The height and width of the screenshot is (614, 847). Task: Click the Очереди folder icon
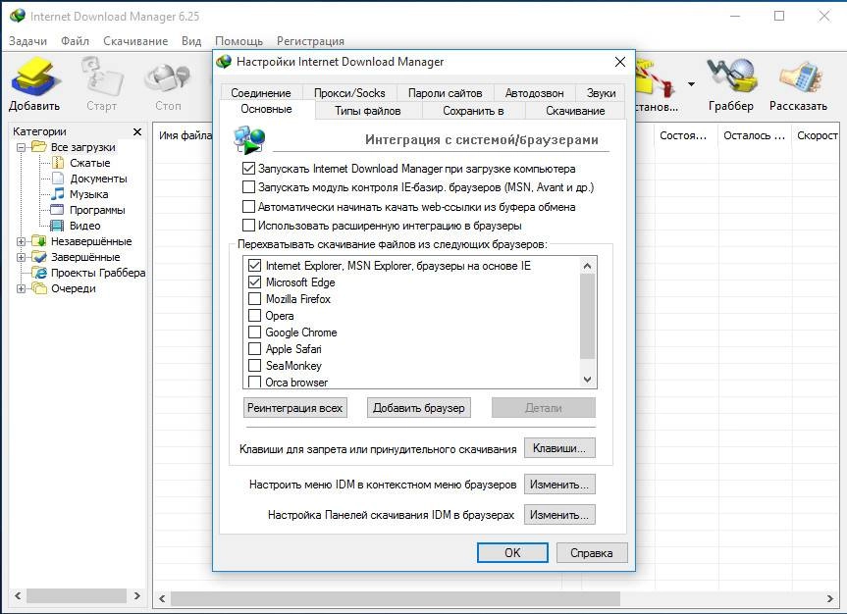(x=38, y=288)
